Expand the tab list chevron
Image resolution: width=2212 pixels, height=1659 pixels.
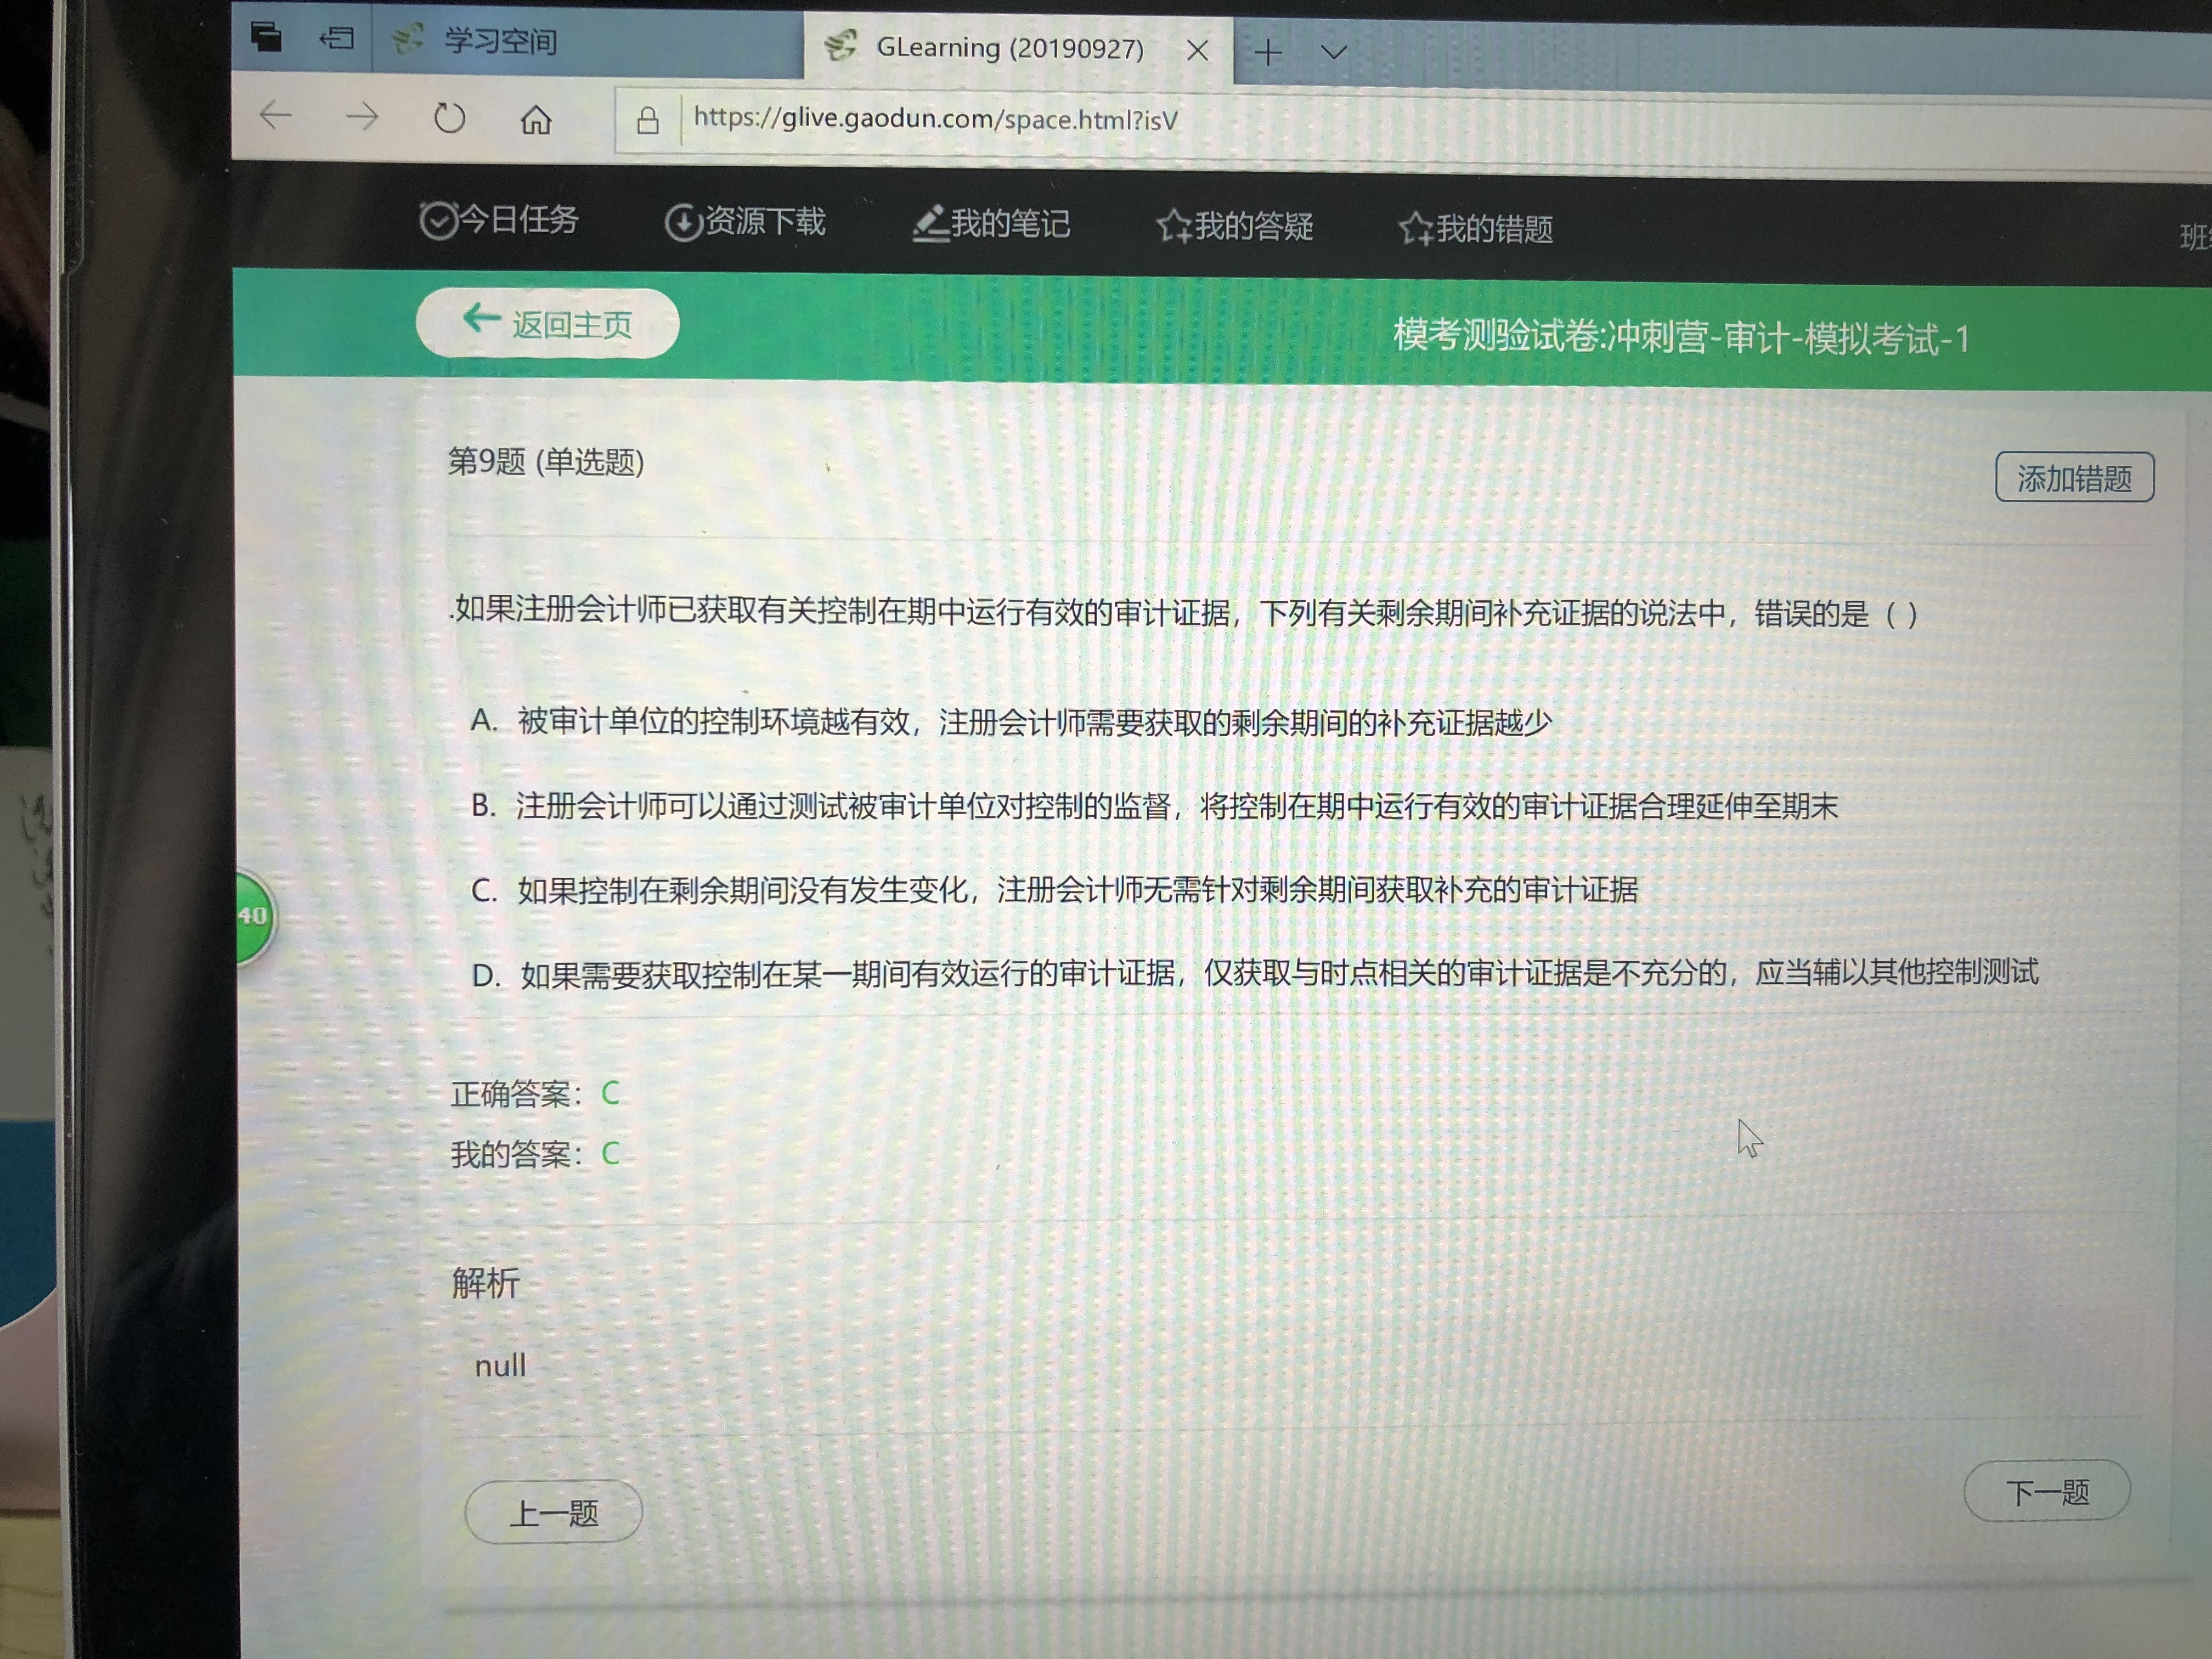tap(1334, 52)
